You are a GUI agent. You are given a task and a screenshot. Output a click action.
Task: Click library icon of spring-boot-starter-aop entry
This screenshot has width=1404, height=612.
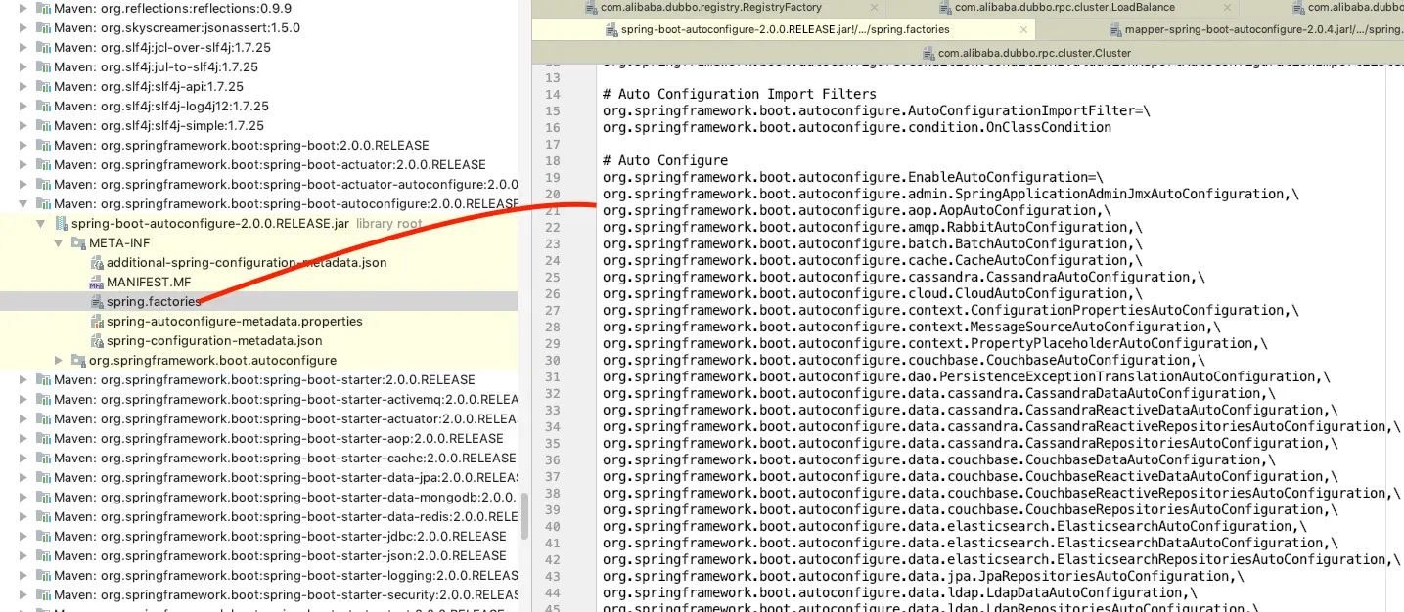click(x=43, y=438)
